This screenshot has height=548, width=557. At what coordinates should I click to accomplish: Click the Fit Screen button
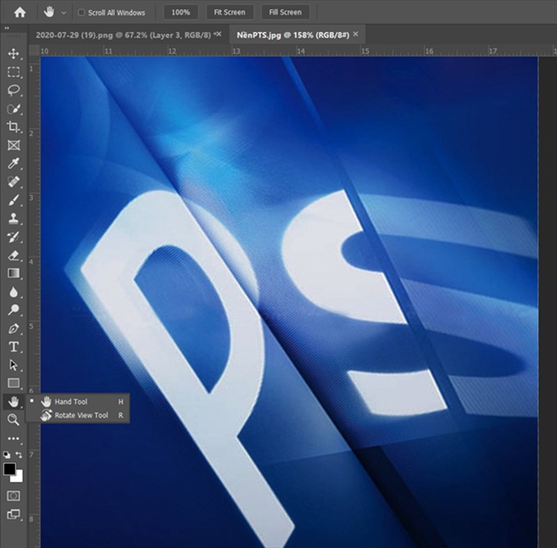click(230, 13)
